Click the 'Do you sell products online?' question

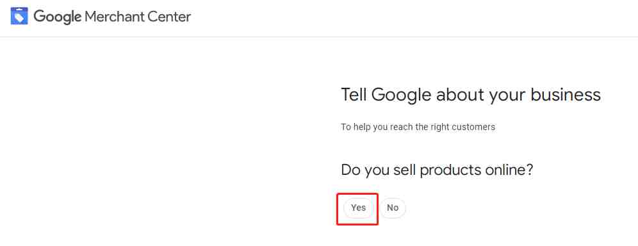[x=437, y=170]
